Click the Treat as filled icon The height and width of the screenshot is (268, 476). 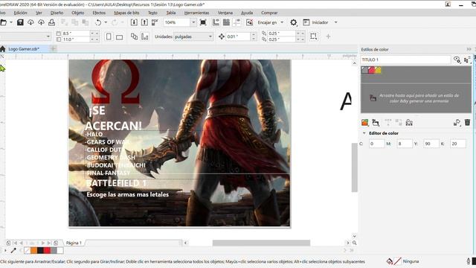click(313, 36)
